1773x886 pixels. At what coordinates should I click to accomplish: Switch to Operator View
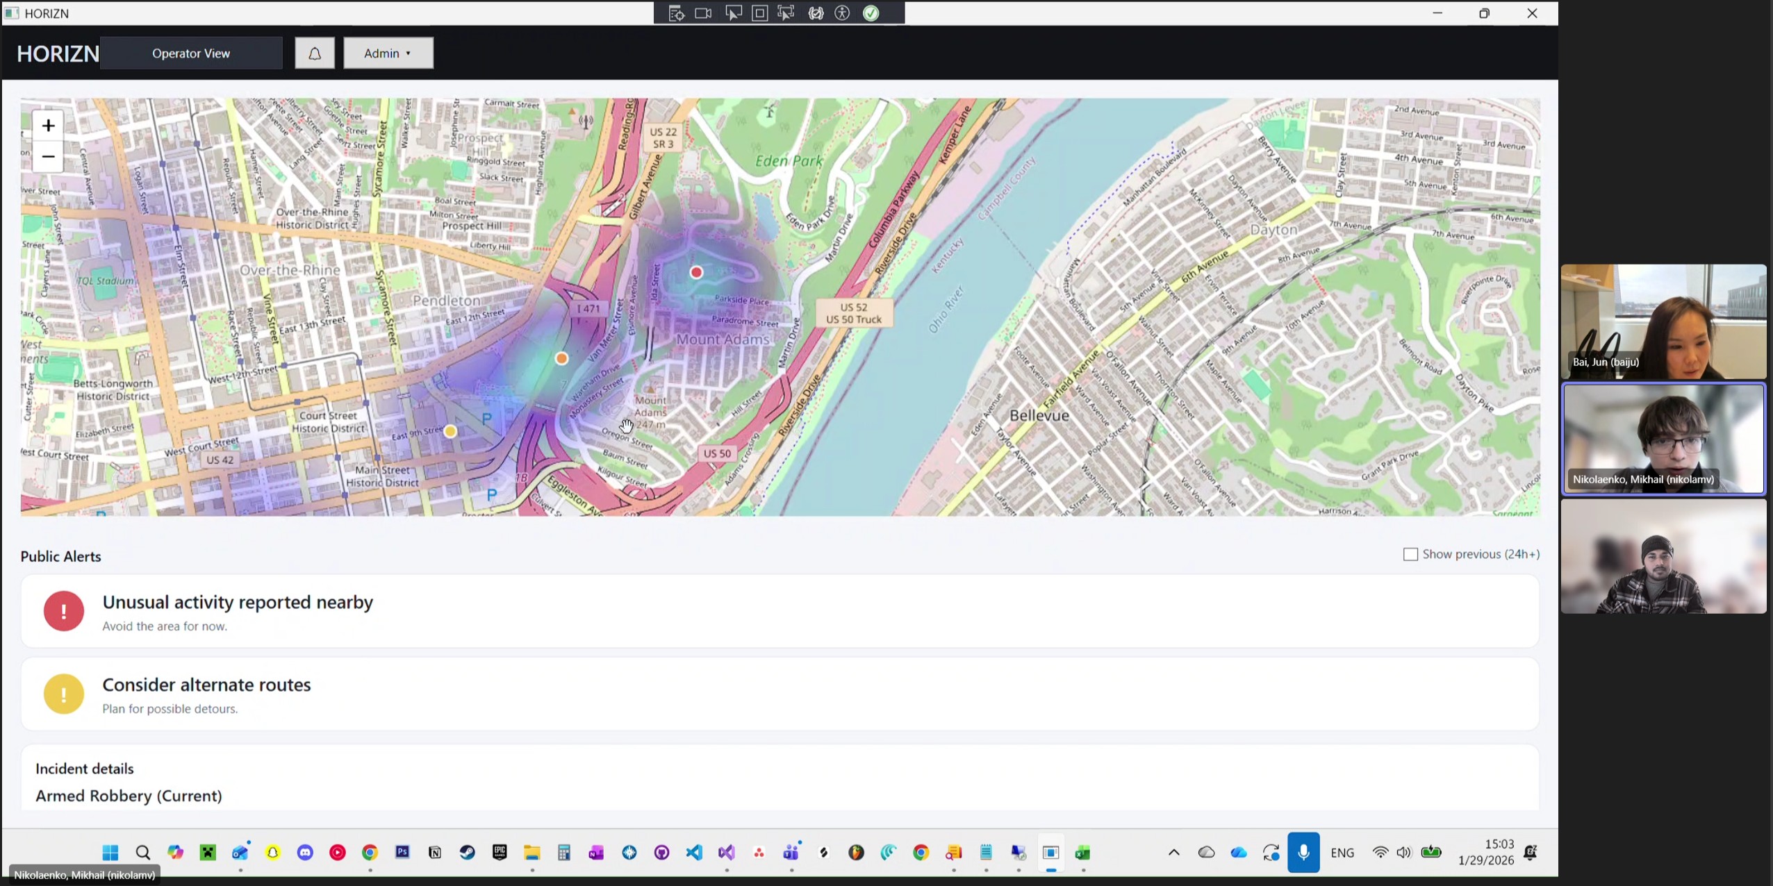(191, 53)
